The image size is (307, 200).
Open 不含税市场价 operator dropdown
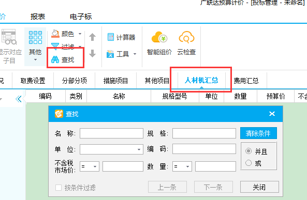tap(90, 166)
